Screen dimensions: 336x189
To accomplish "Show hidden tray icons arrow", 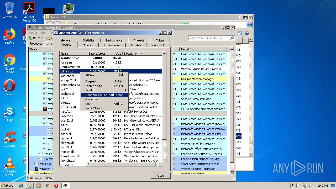I will point(293,186).
